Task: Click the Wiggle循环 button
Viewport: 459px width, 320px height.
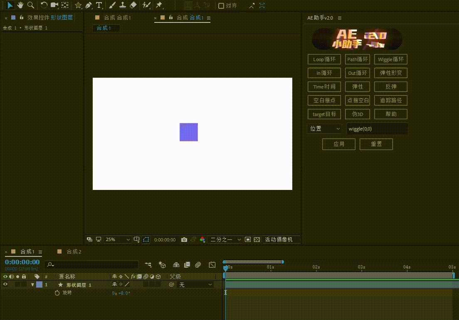Action: coord(390,59)
